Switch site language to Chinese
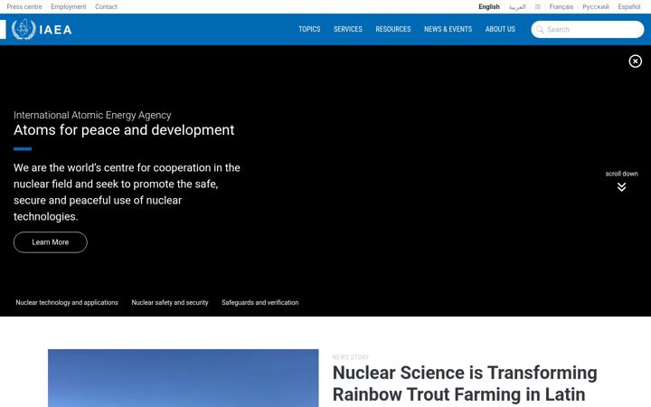Screen dimensions: 651x407 click(538, 6)
